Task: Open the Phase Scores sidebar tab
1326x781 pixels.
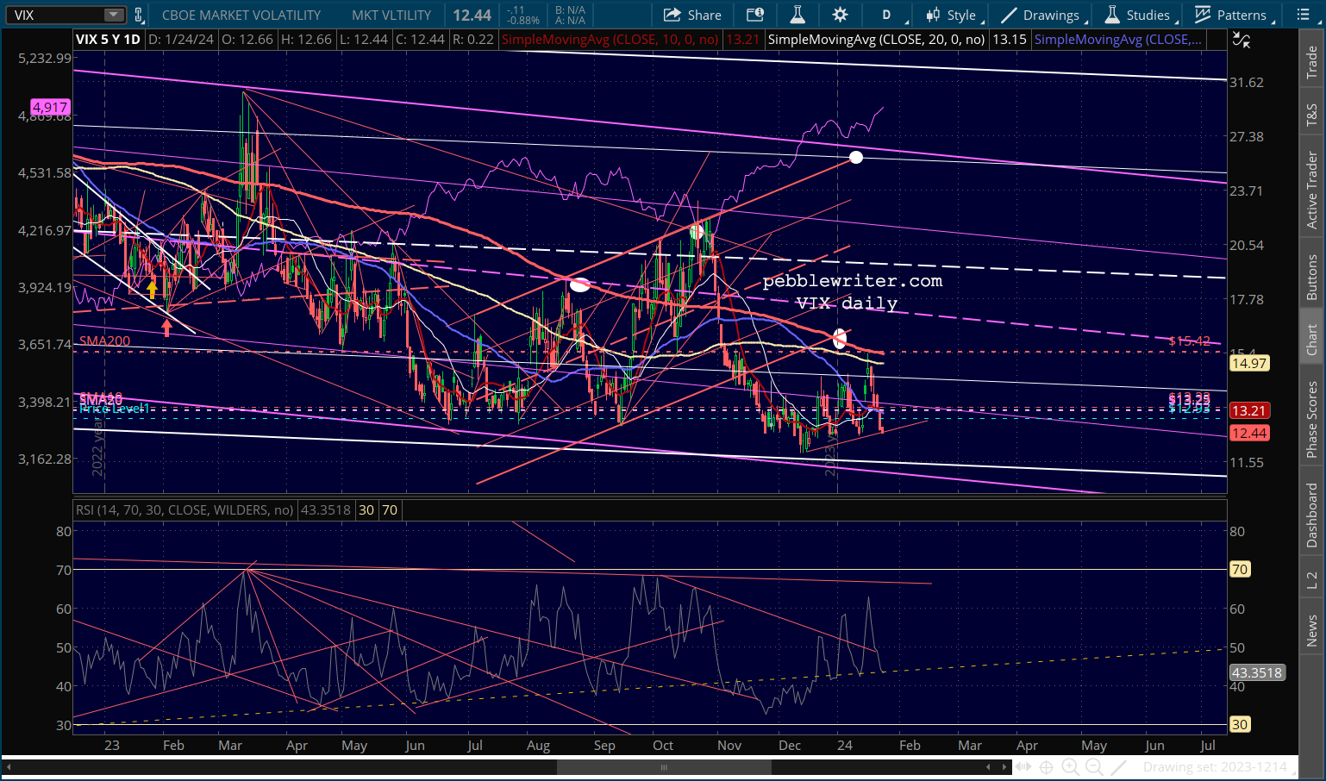Action: (1311, 419)
